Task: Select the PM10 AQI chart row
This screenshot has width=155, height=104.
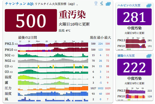Action: pyautogui.click(x=58, y=49)
